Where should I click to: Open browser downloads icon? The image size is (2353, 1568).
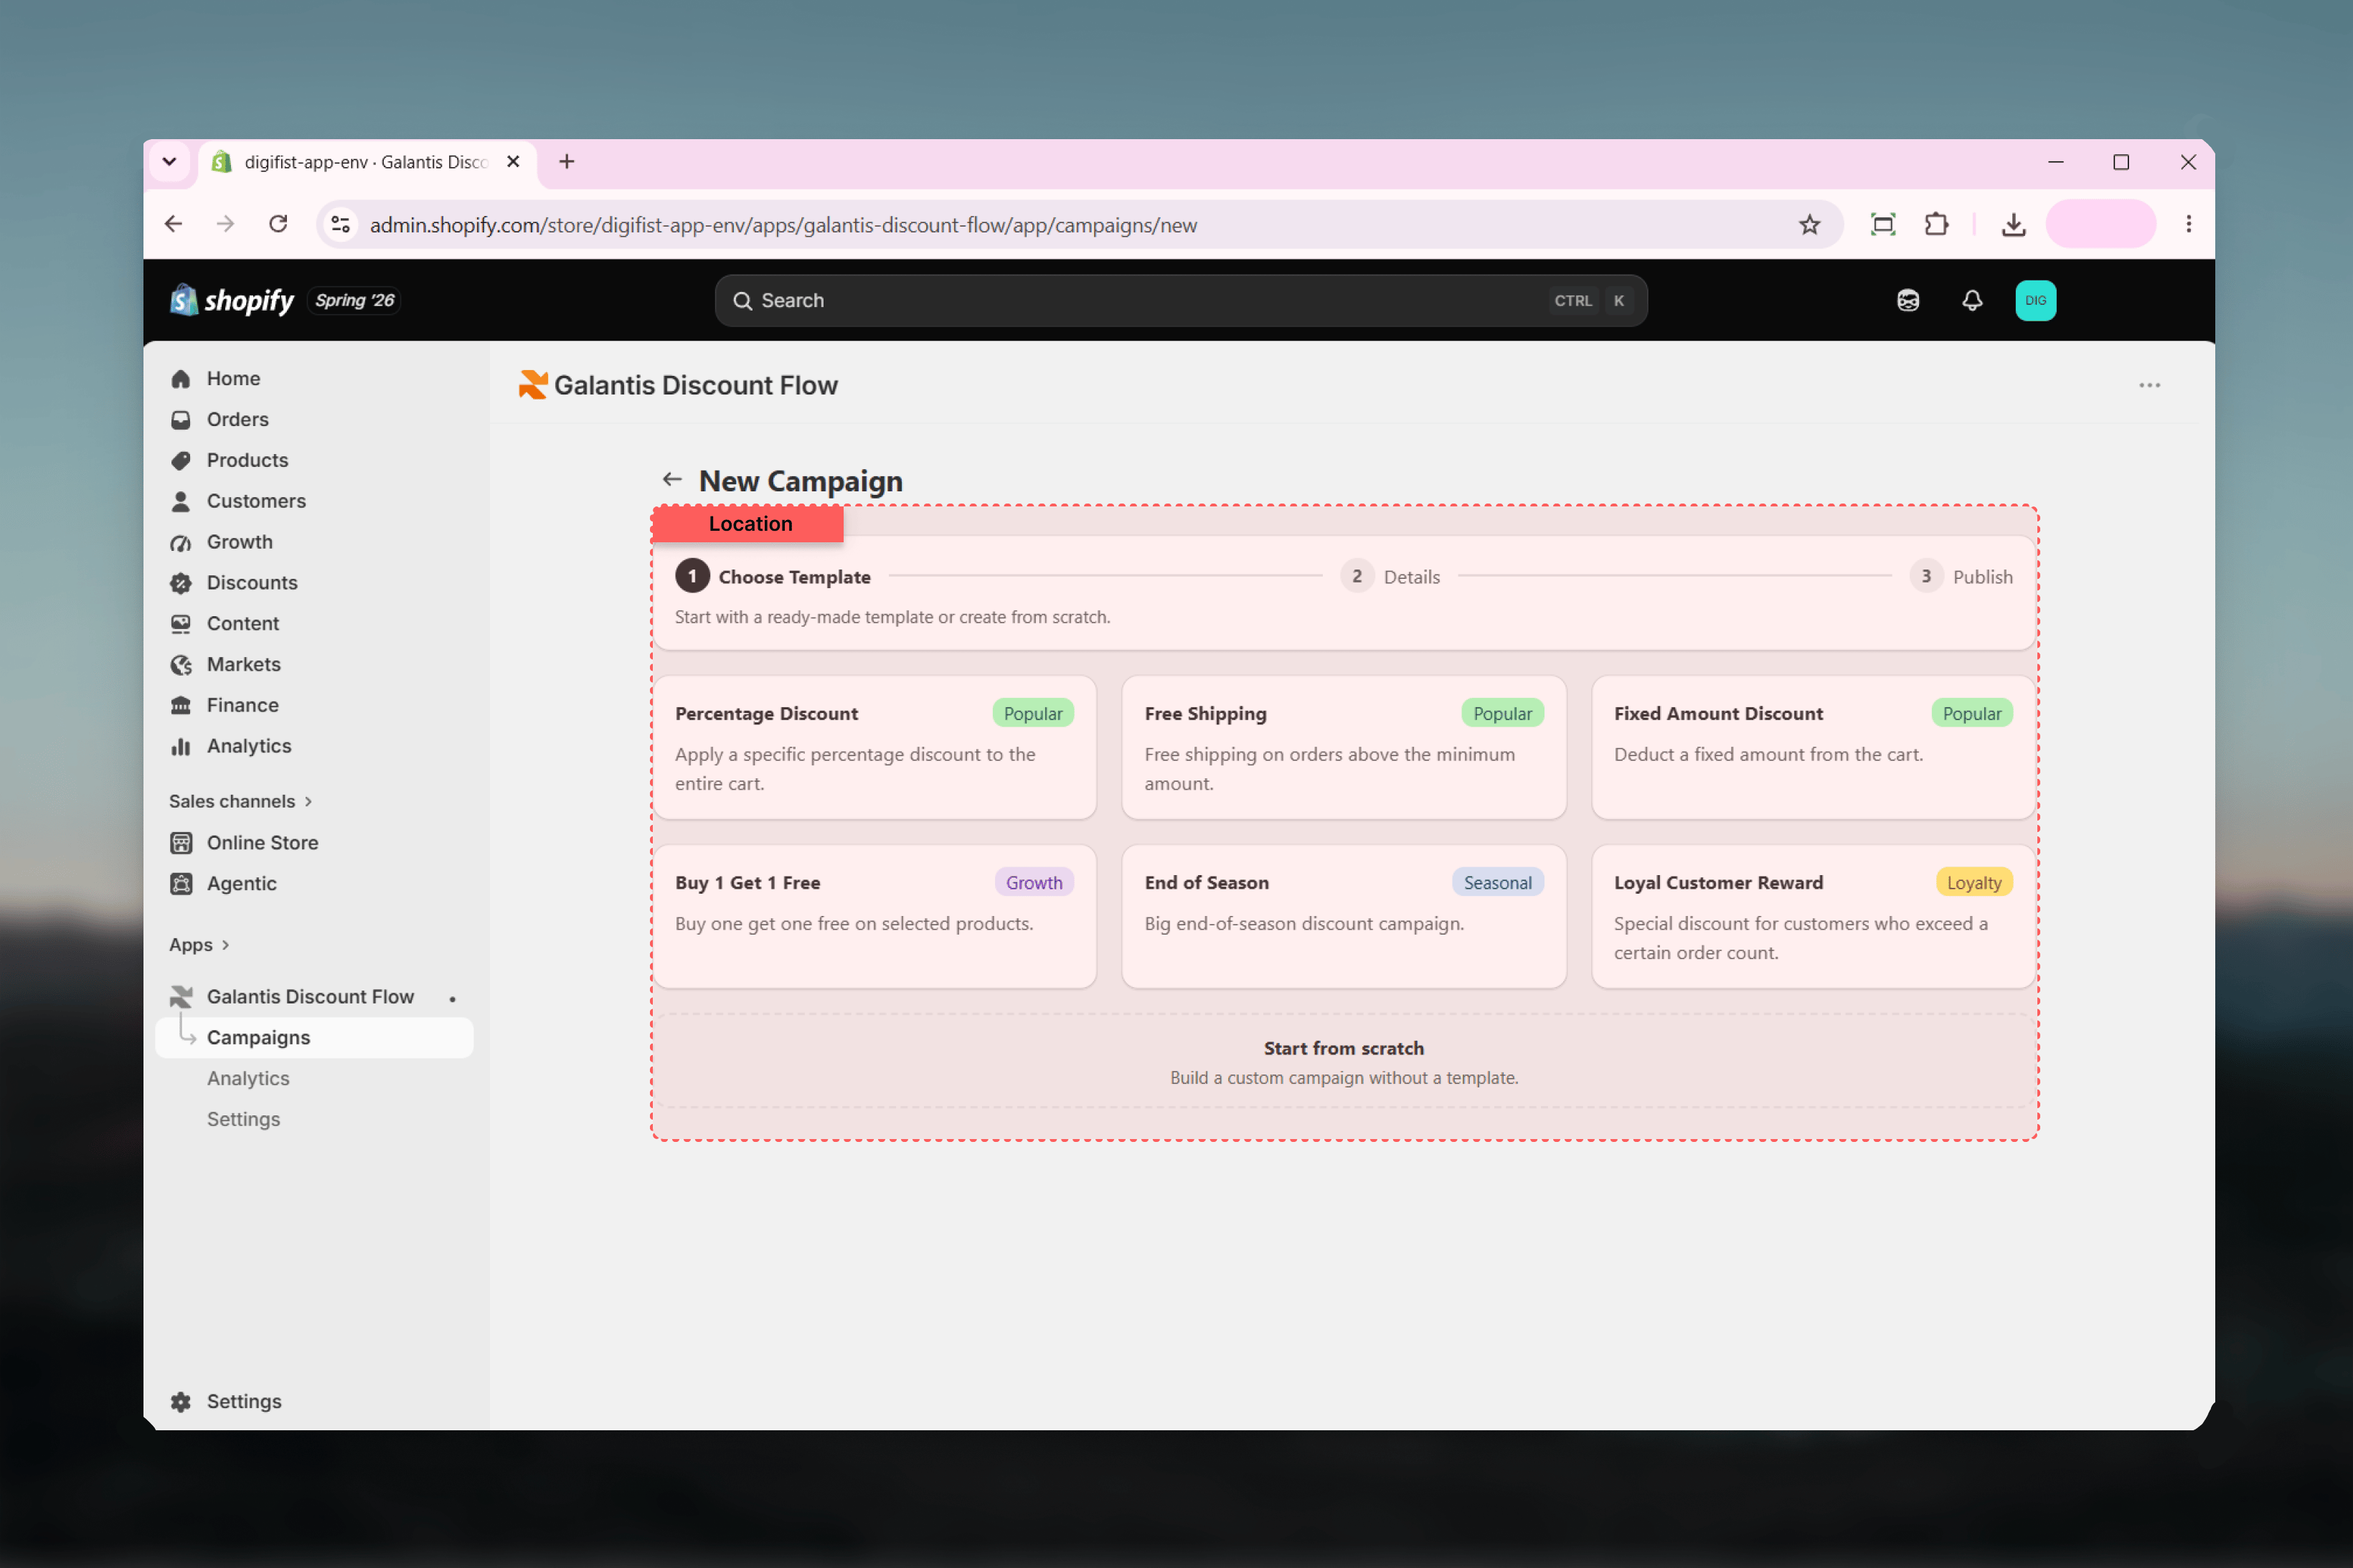coord(2014,225)
